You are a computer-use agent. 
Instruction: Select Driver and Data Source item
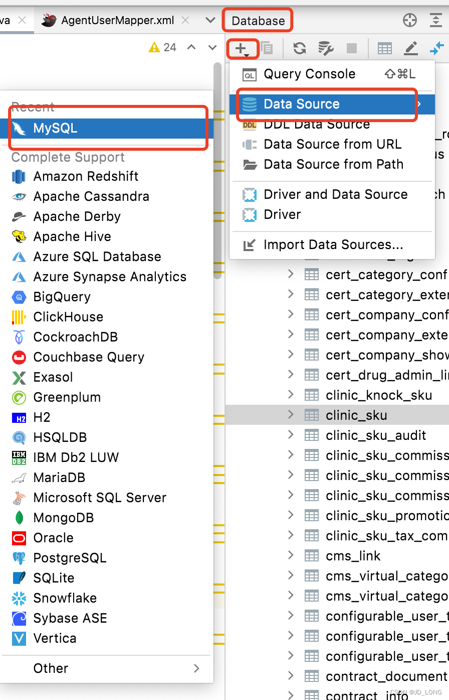(332, 194)
